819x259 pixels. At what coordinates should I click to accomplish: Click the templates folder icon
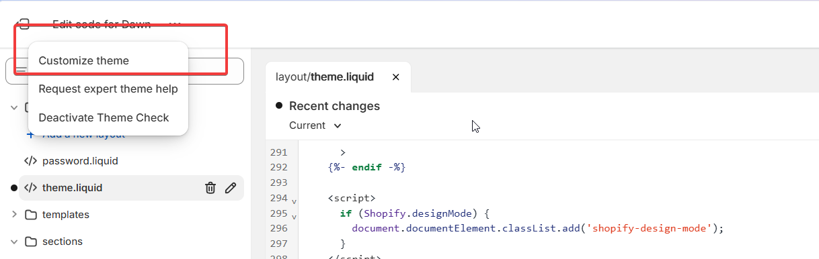click(x=30, y=215)
